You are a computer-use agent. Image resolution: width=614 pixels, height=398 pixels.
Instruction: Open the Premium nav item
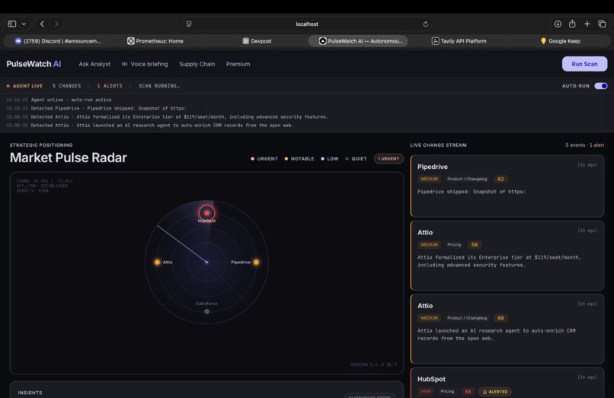click(238, 64)
